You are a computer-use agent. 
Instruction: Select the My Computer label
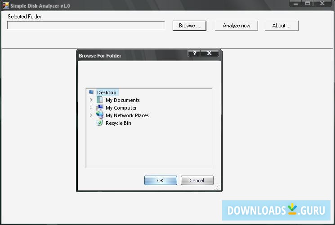[121, 108]
